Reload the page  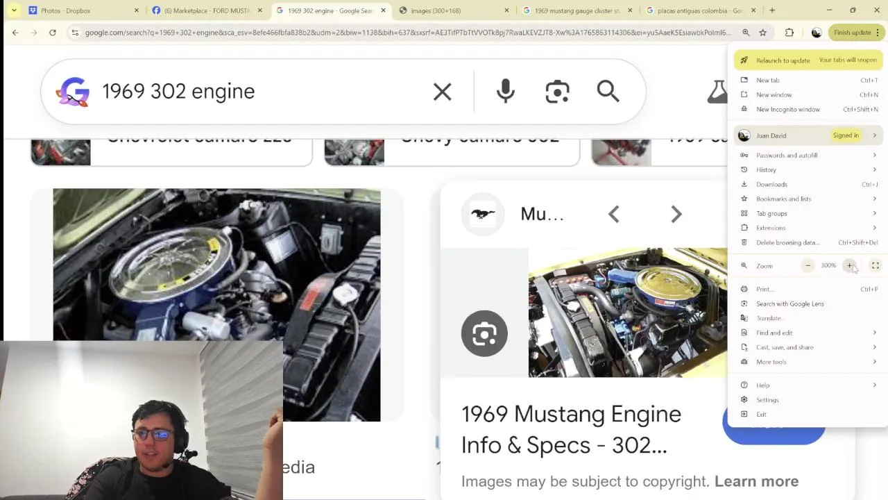[52, 33]
